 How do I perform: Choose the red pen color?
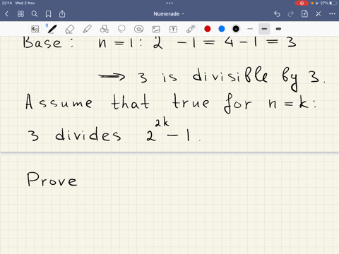208,29
